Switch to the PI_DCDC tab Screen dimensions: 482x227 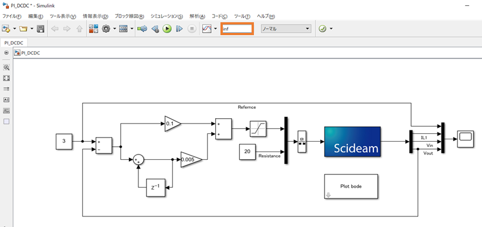14,43
